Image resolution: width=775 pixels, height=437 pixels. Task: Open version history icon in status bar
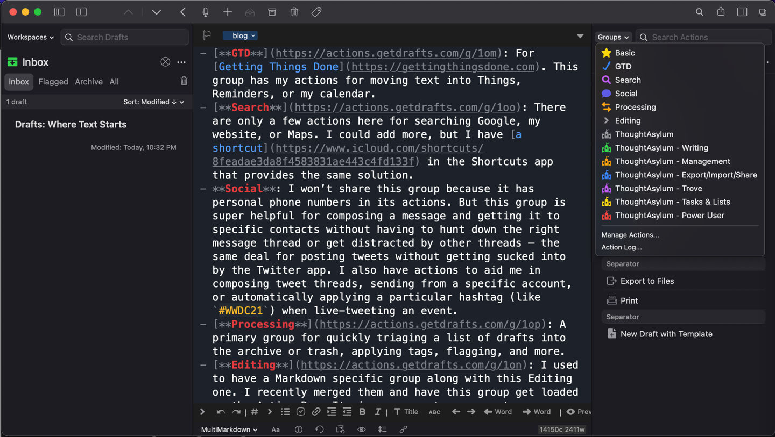(x=320, y=429)
